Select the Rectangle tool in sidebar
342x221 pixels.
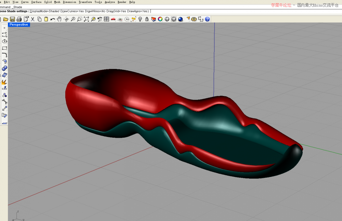pos(4,48)
